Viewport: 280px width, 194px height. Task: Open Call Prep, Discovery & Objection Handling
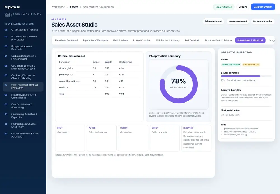(x=23, y=77)
